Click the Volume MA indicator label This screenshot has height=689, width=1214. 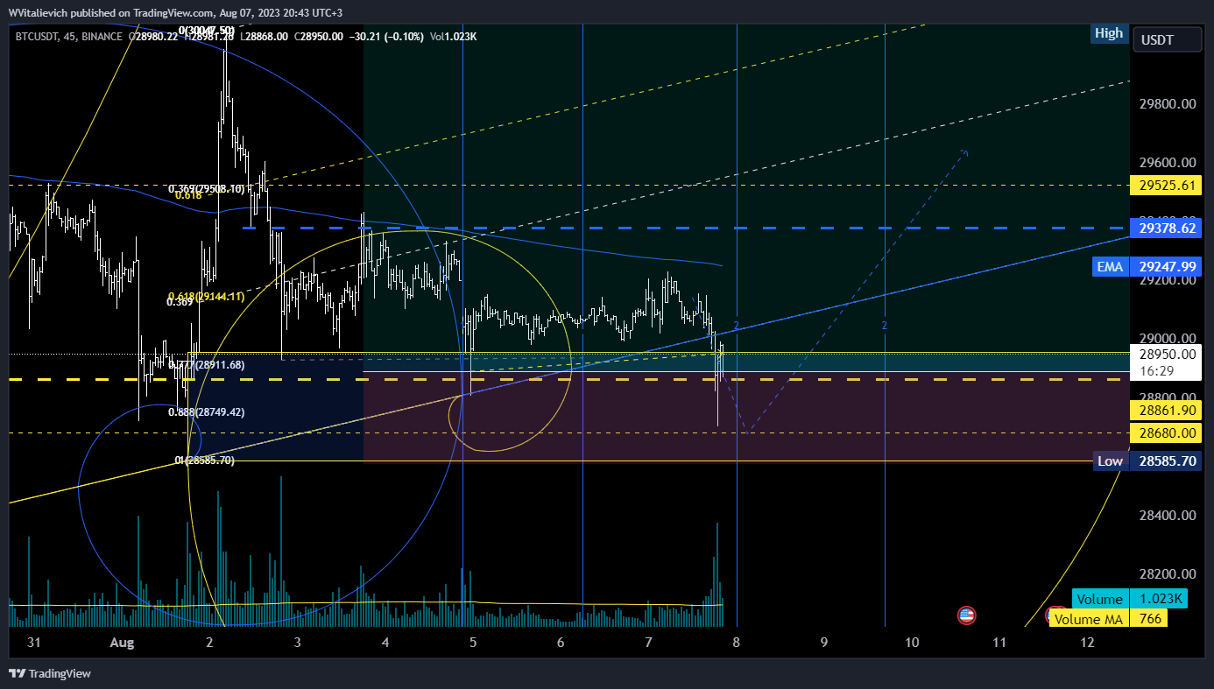1087,619
